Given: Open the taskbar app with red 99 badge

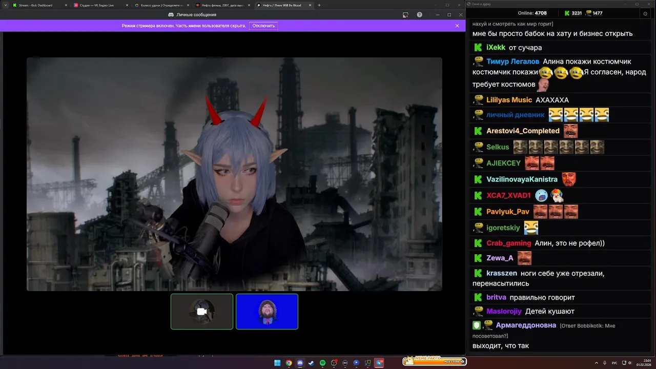Looking at the screenshot, I should tap(379, 363).
